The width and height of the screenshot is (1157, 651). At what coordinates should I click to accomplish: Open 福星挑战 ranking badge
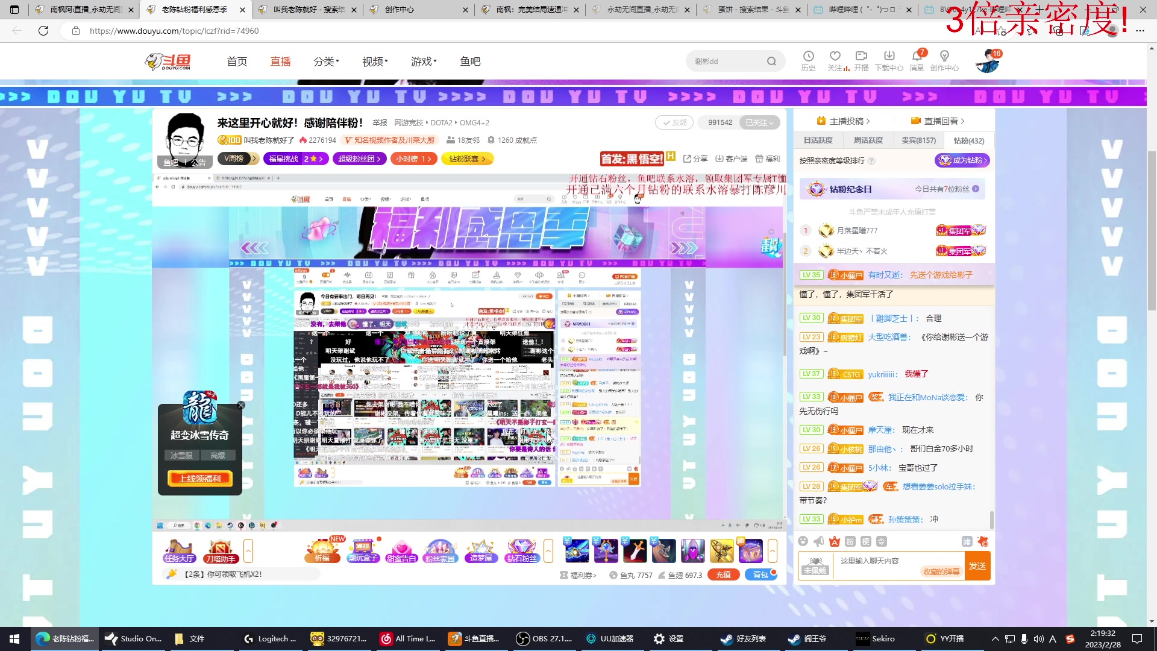click(295, 159)
